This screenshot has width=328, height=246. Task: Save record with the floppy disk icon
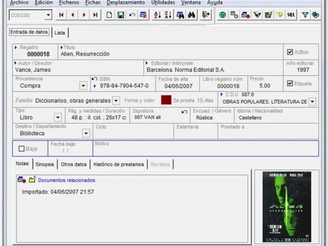[x=121, y=15]
